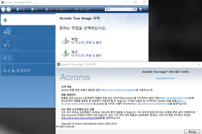202x134 pixels.
Task: Close the Acronis True Image 2018 main window
Action: (x=144, y=2)
